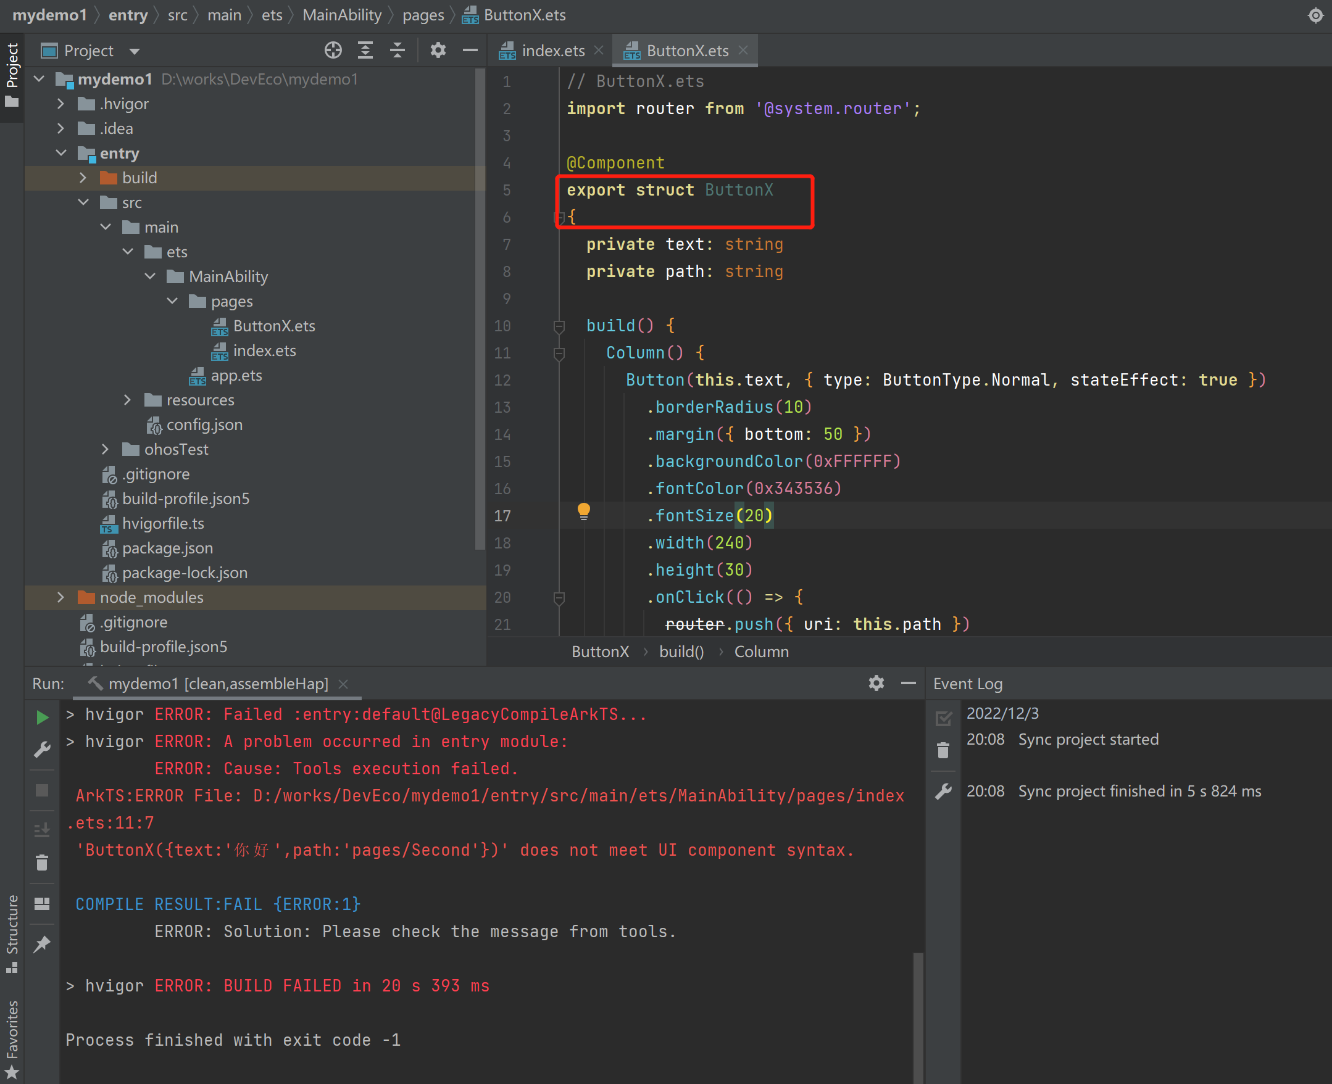Click build() in the editor breadcrumb
This screenshot has height=1084, width=1332.
point(681,652)
